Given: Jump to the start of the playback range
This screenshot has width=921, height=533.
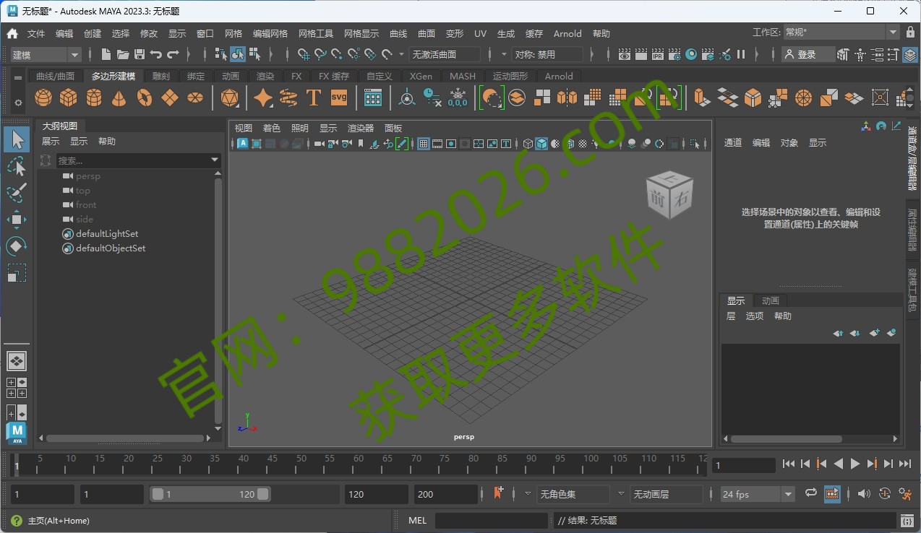Looking at the screenshot, I should tap(789, 464).
